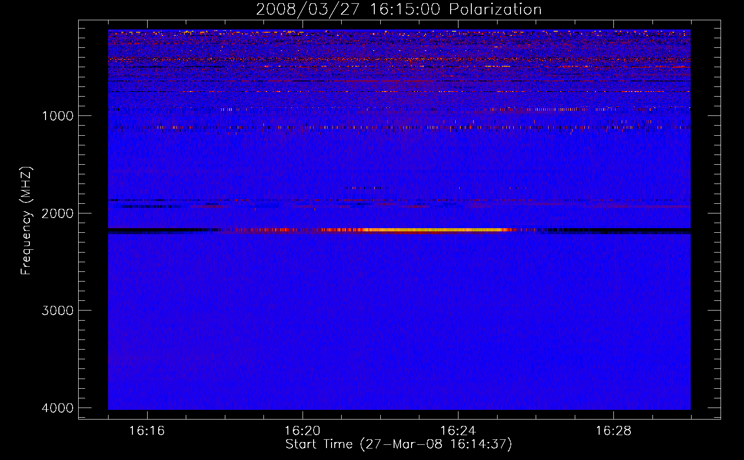This screenshot has width=744, height=460.
Task: Click the 'Start Time (27-Mar-08 16:14:37)' label
Action: coord(399,444)
